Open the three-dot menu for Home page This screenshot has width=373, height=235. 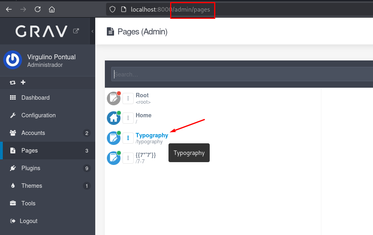point(128,118)
